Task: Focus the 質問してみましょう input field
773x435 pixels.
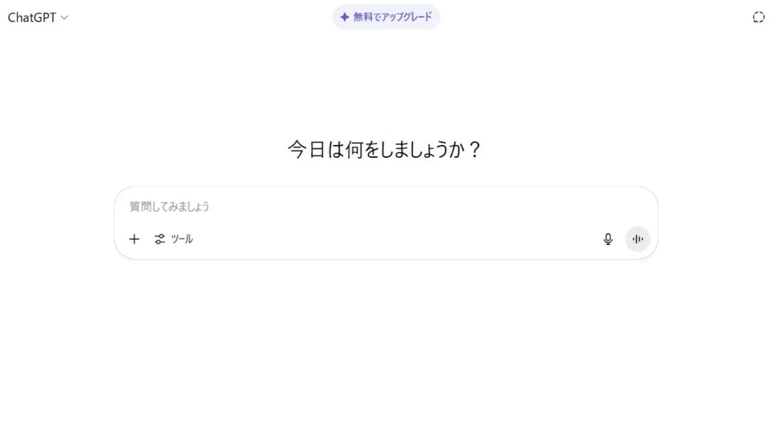Action: [386, 207]
